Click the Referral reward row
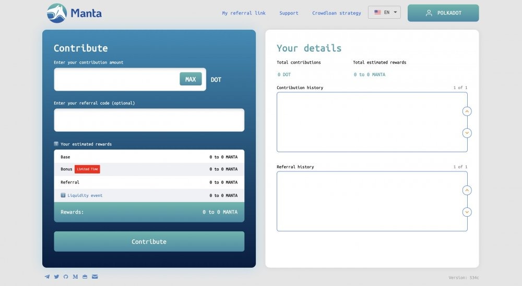The image size is (522, 286). tap(149, 182)
